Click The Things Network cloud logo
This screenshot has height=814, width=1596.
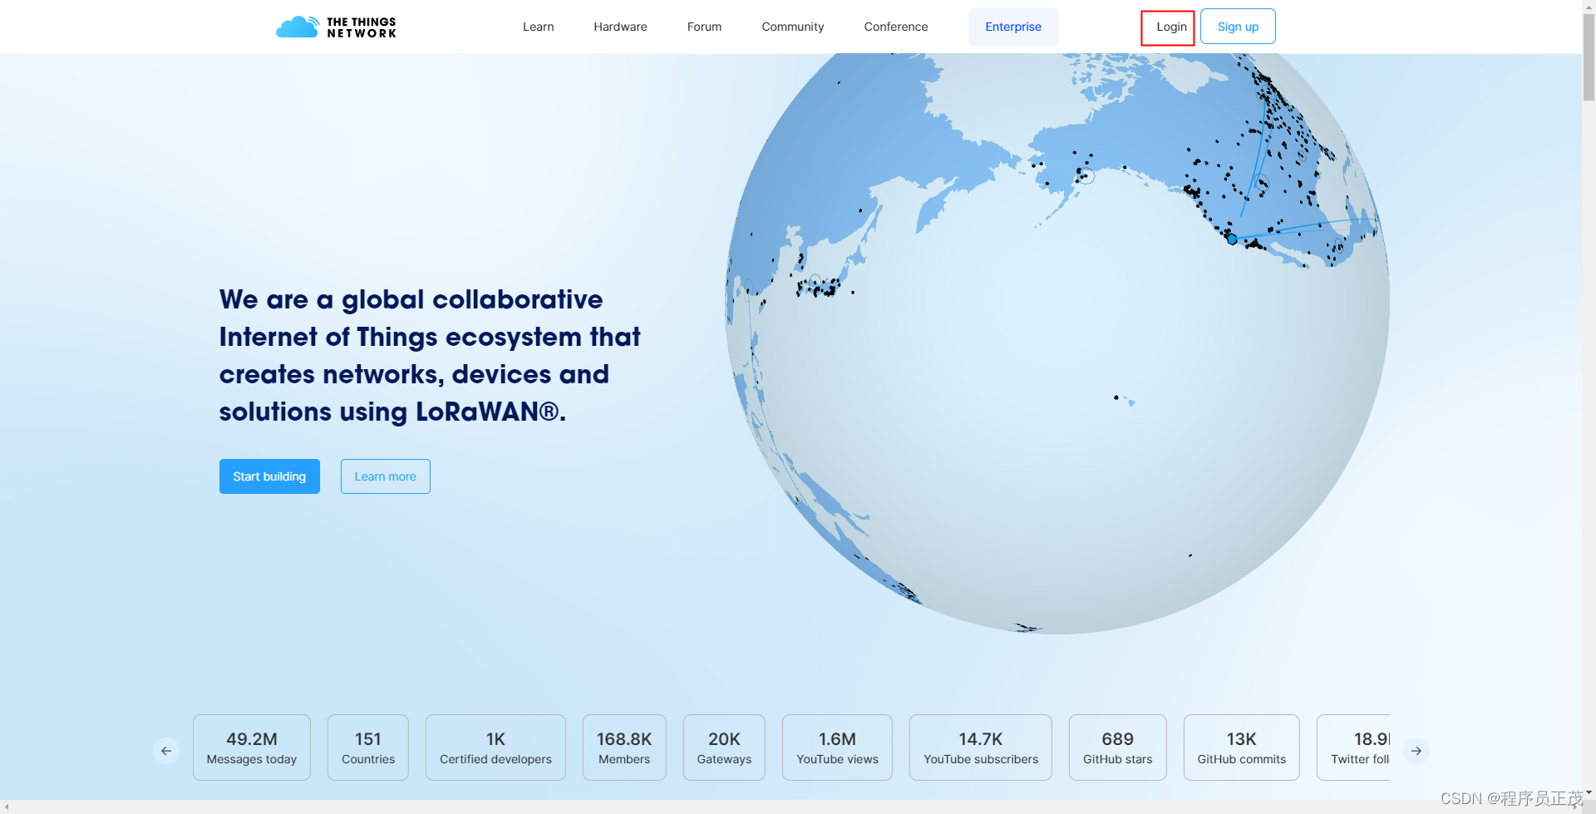pos(298,26)
